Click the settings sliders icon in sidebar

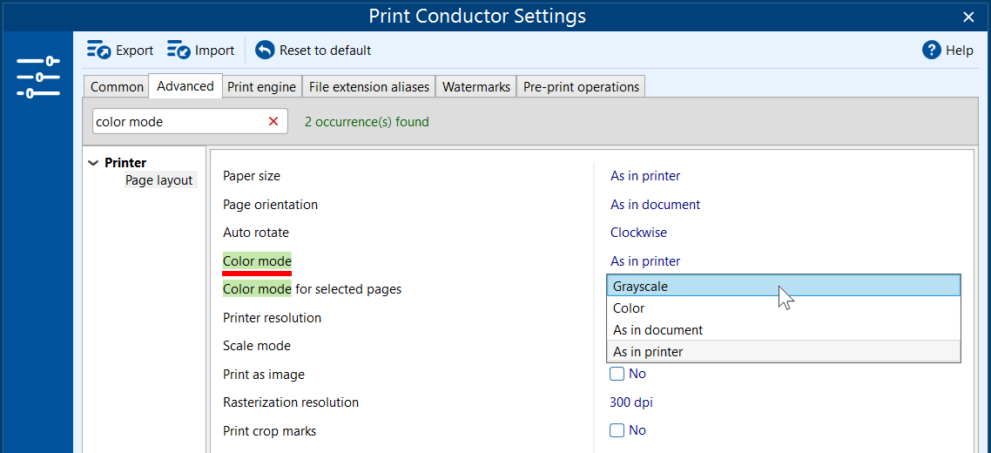(x=37, y=77)
